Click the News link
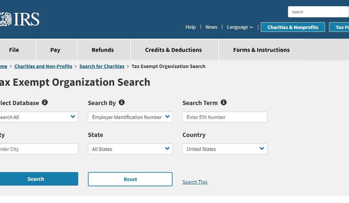The width and height of the screenshot is (349, 203). pyautogui.click(x=211, y=27)
